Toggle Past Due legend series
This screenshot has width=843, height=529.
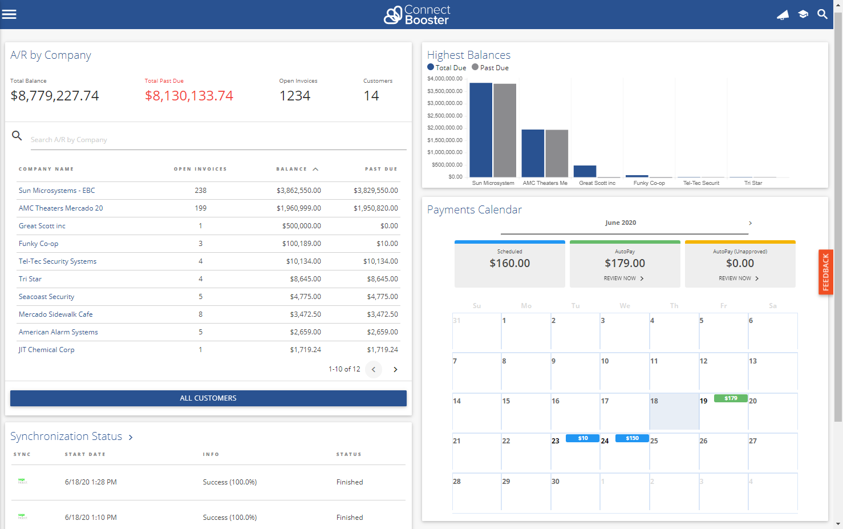(x=490, y=67)
